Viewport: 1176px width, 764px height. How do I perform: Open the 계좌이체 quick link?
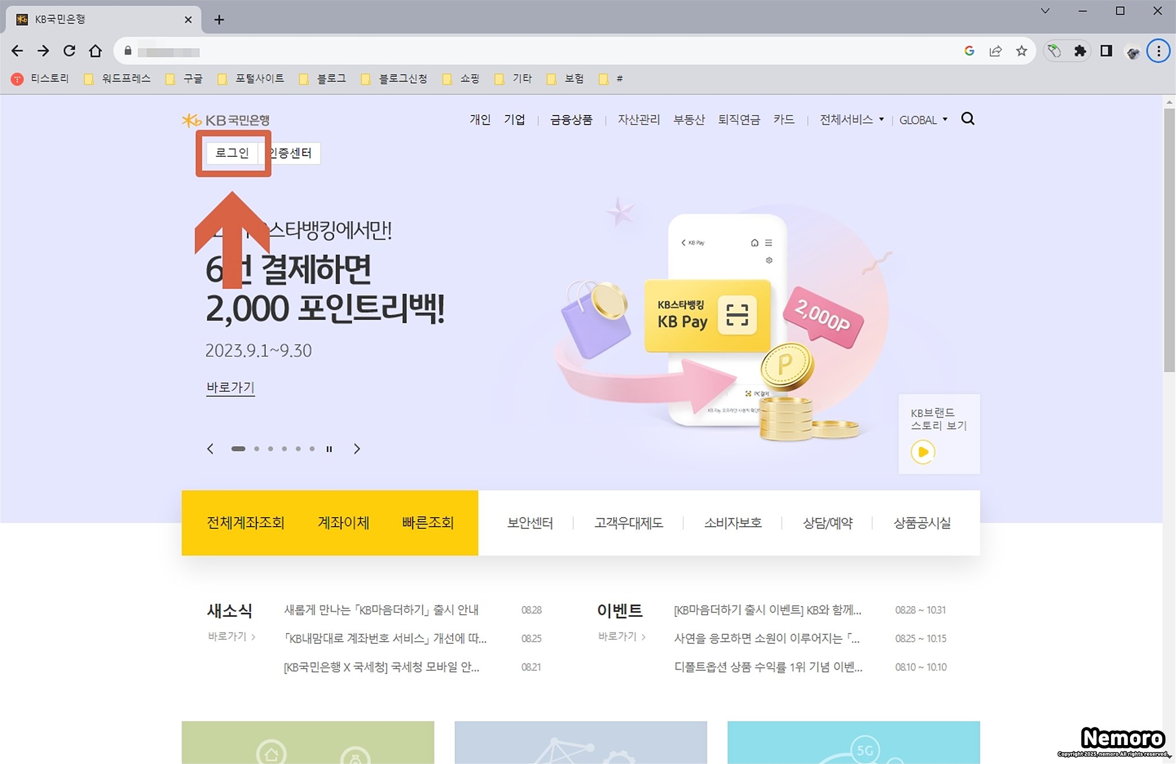(343, 523)
